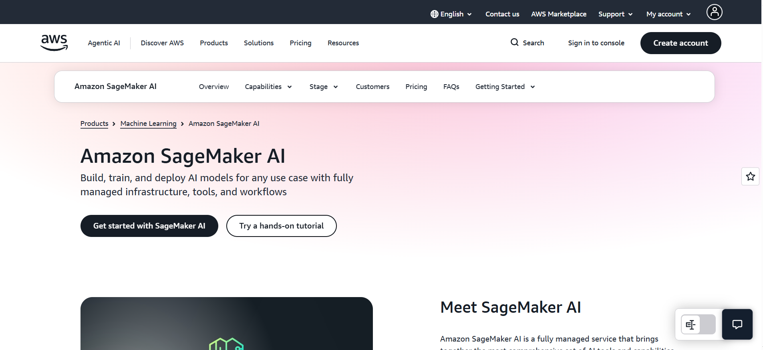Open the chat bubble widget
Image resolution: width=763 pixels, height=350 pixels.
[x=737, y=324]
